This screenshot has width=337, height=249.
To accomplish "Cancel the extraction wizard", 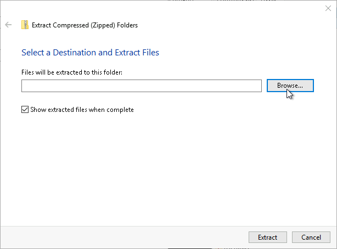I will 311,237.
